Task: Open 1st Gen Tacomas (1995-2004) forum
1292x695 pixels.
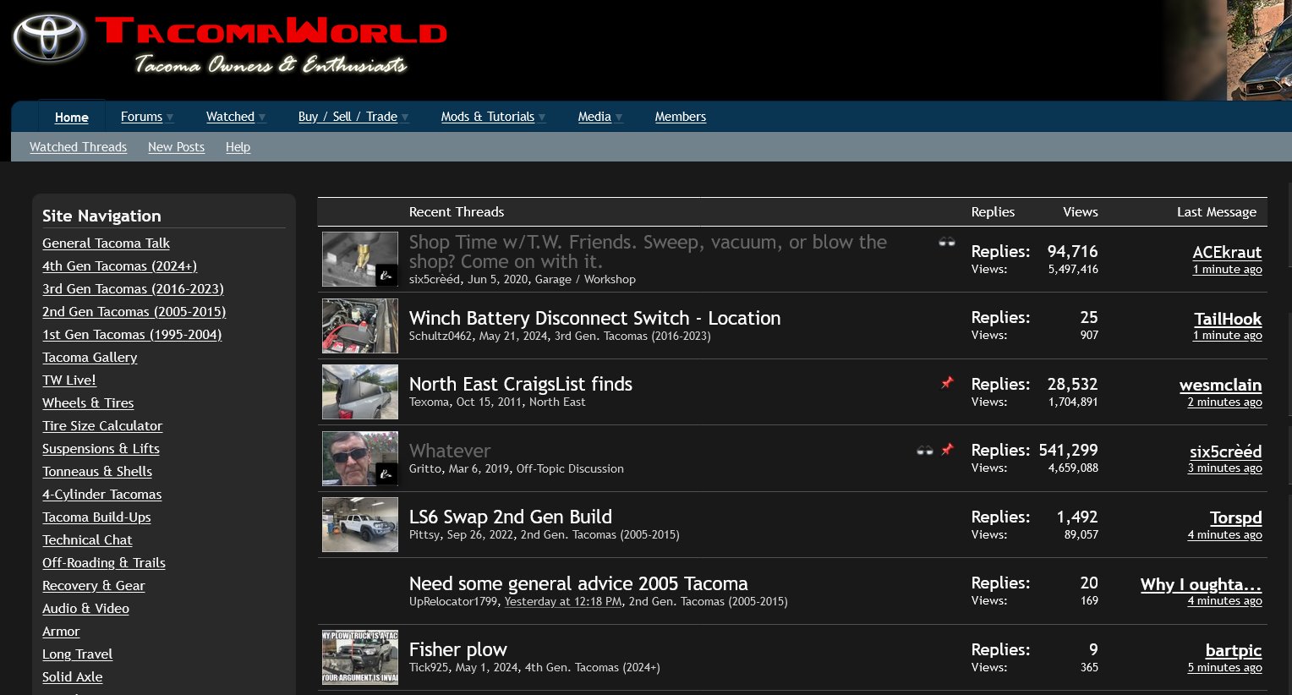Action: [132, 335]
